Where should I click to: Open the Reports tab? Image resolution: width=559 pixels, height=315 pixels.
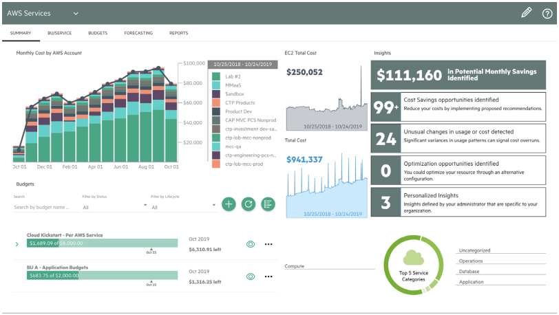pyautogui.click(x=178, y=33)
